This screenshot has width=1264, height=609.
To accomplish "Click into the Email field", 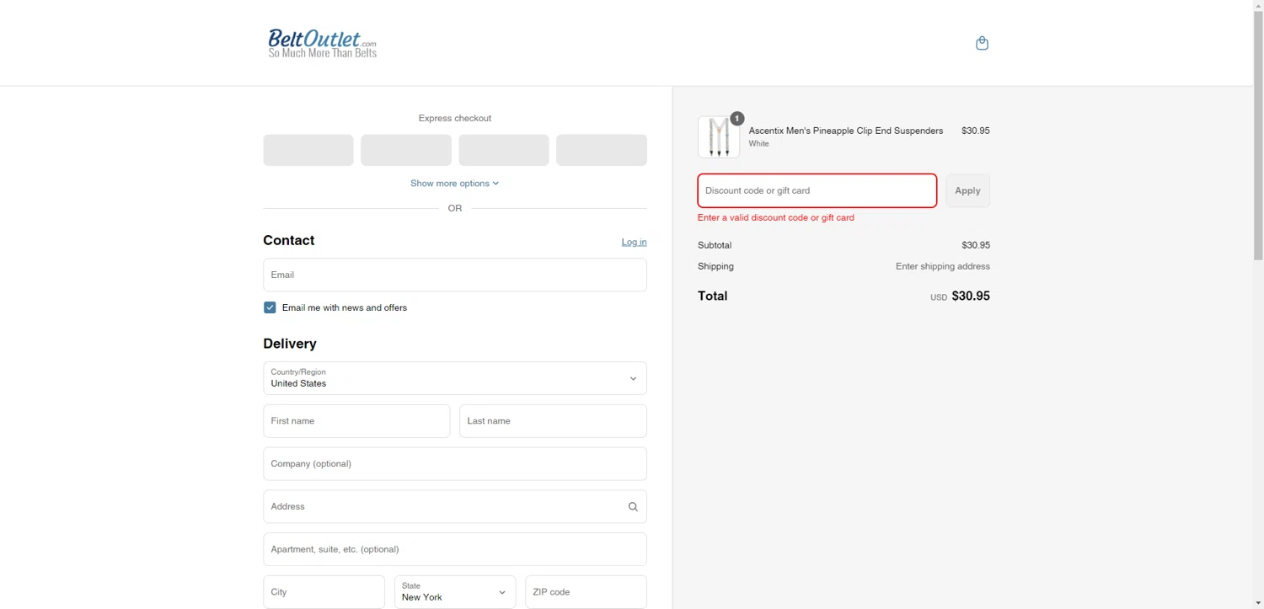I will pos(455,275).
